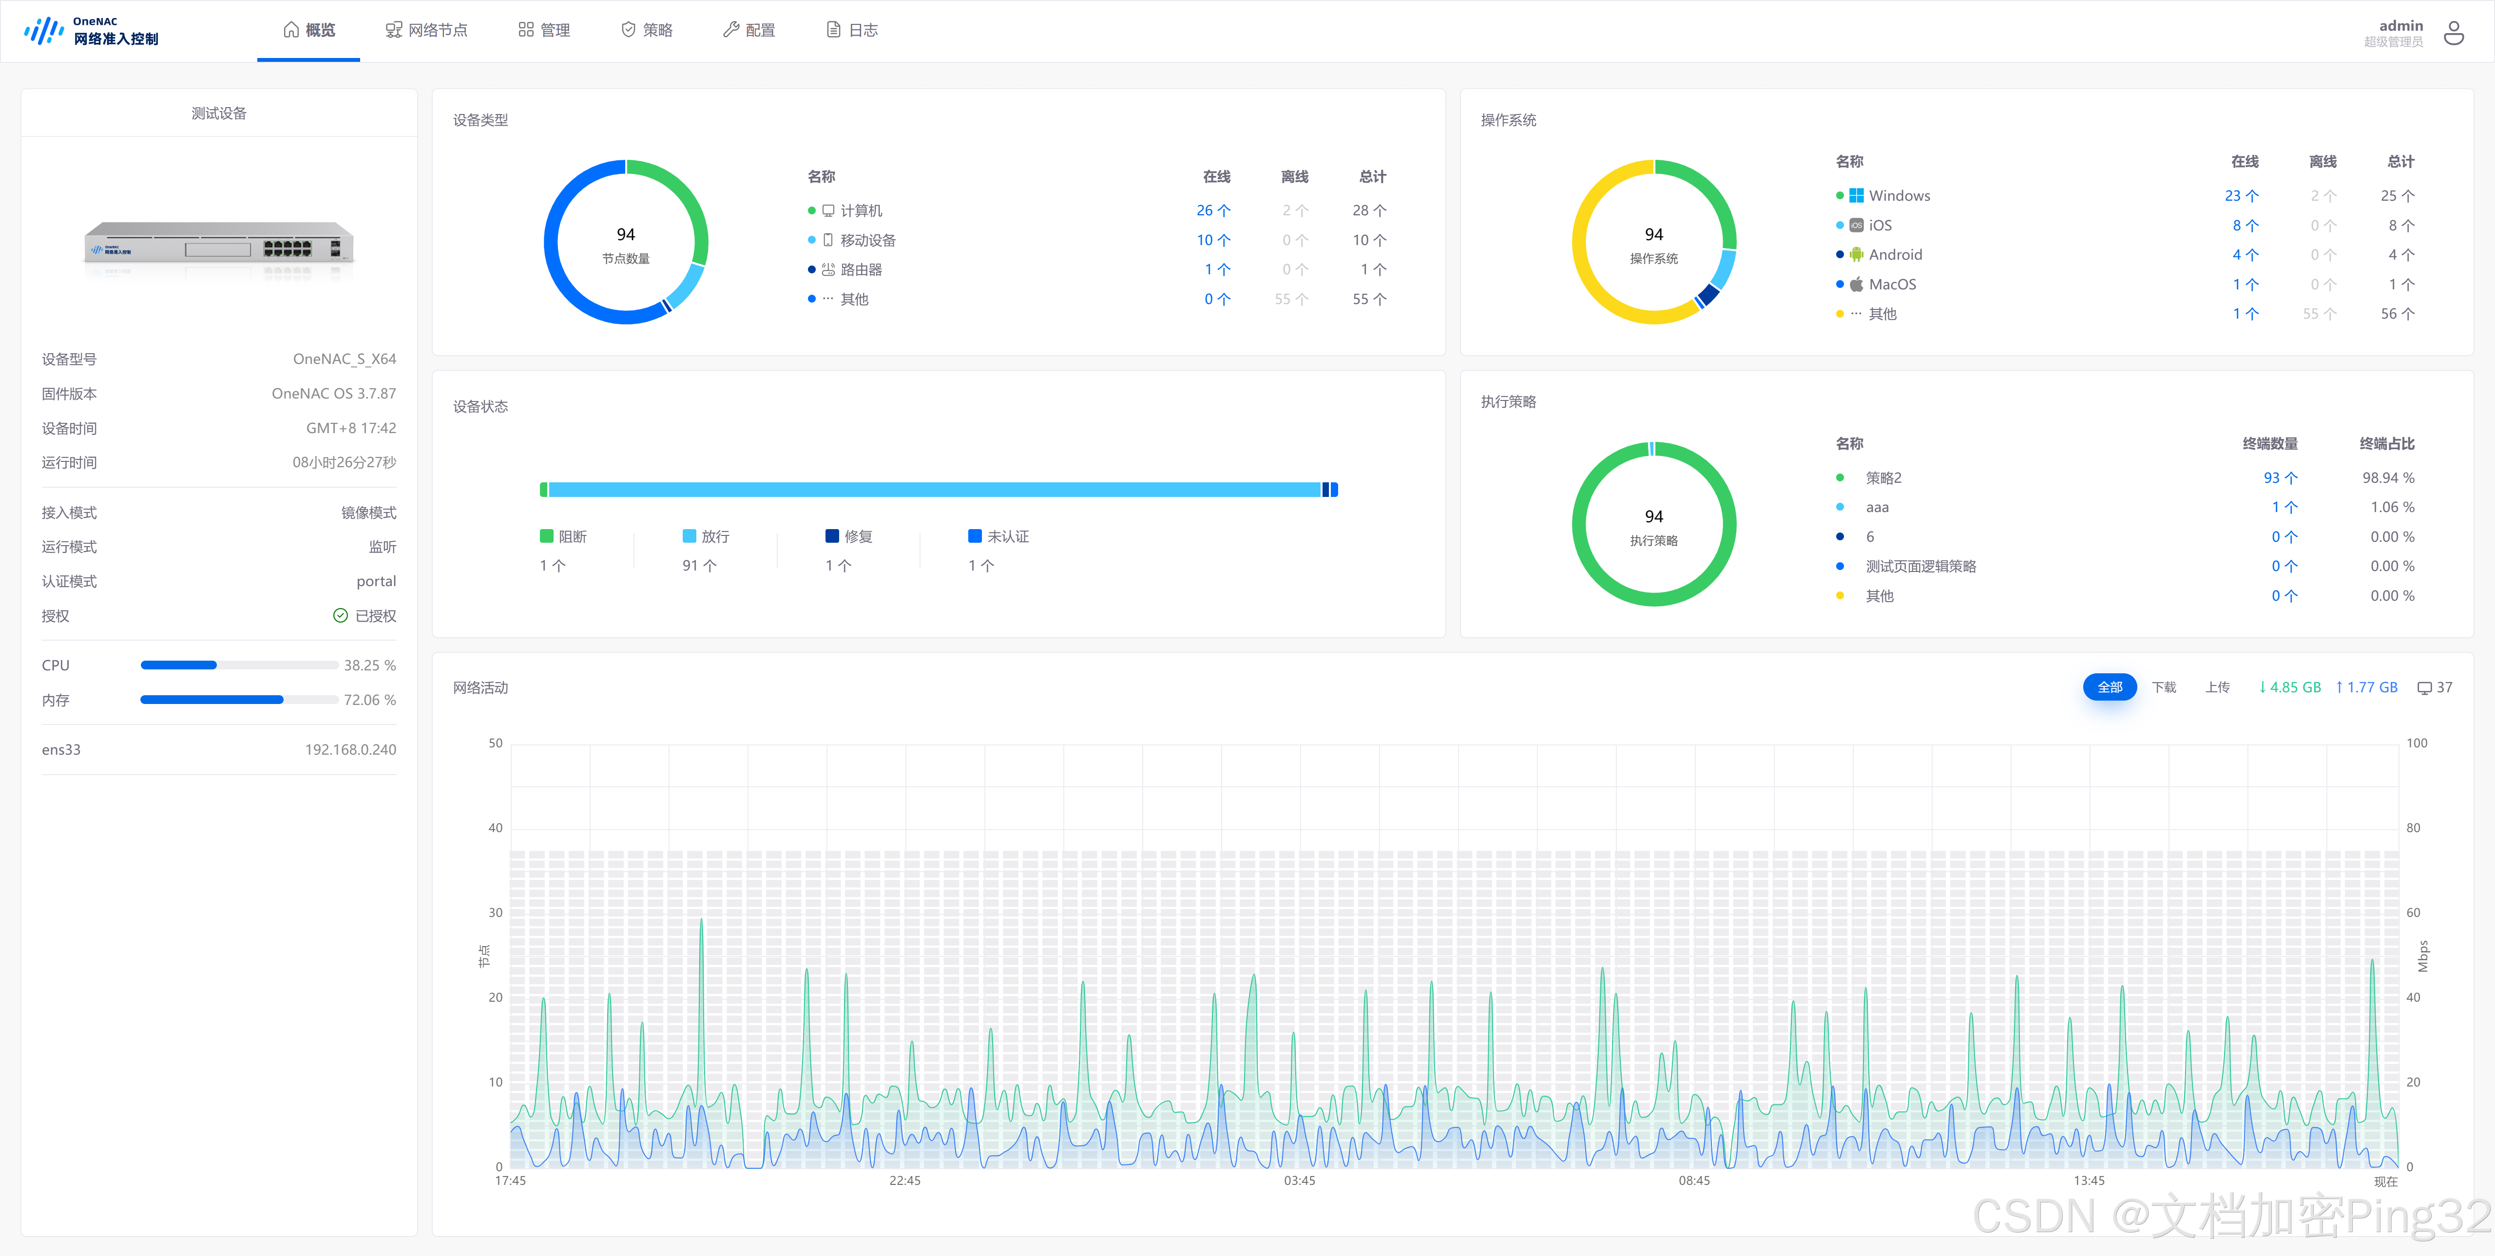Click the Android robot icon
Image resolution: width=2495 pixels, height=1256 pixels.
tap(1856, 255)
